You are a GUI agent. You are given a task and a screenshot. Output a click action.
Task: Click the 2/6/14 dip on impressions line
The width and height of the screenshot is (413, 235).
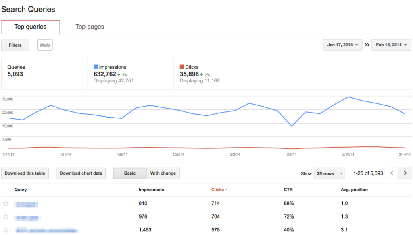292,126
